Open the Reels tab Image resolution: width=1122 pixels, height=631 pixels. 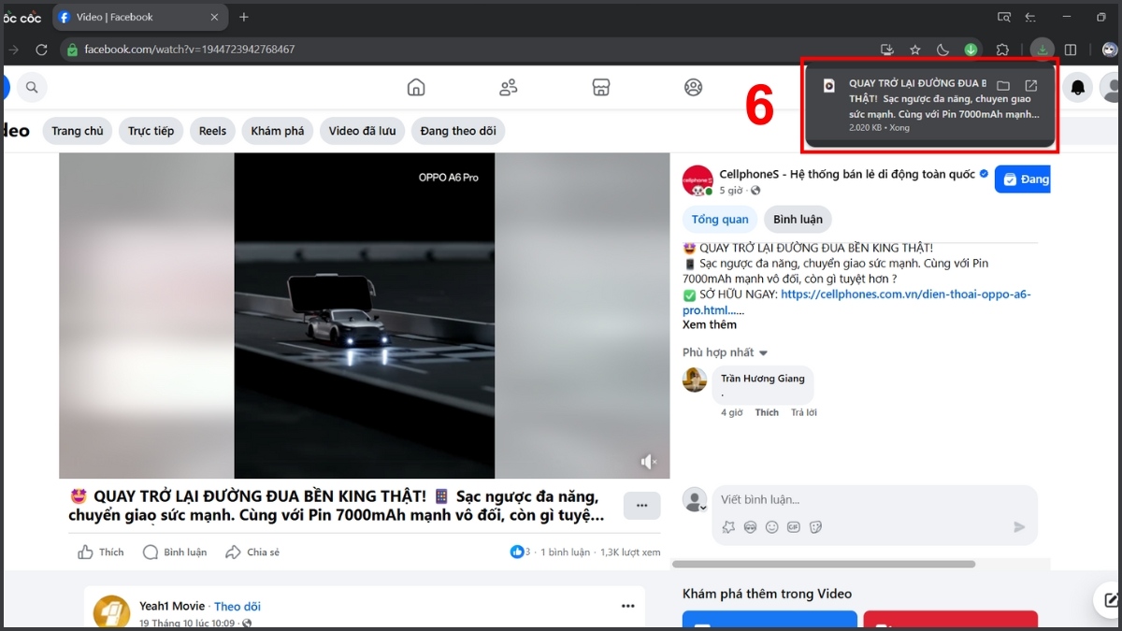click(x=212, y=131)
